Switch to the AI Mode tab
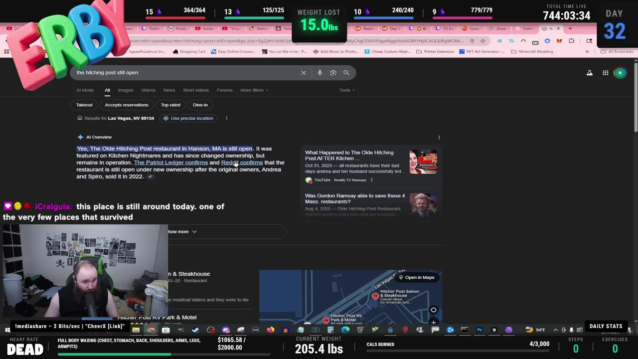The image size is (638, 359). point(85,90)
